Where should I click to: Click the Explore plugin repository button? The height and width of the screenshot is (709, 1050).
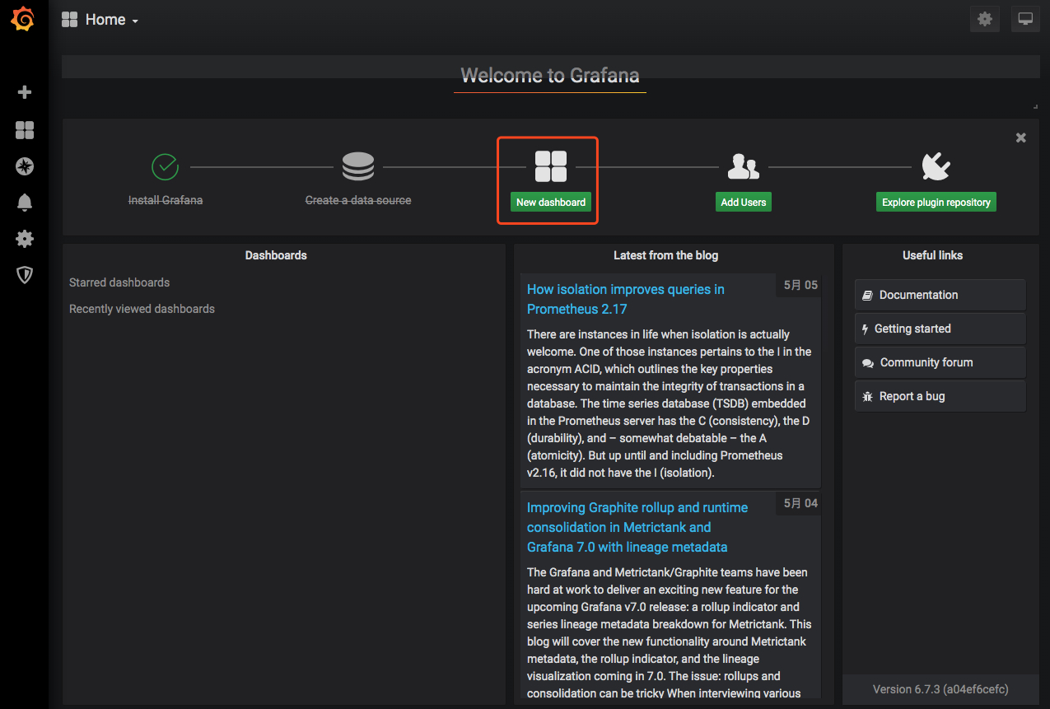pos(936,202)
